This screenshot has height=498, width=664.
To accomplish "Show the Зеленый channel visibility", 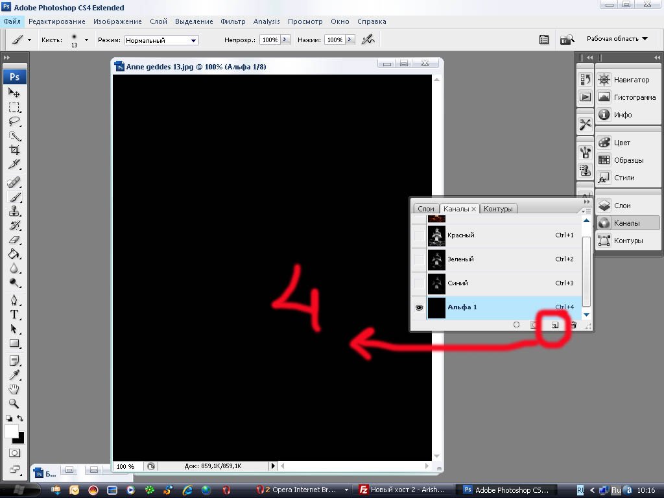I will [419, 259].
